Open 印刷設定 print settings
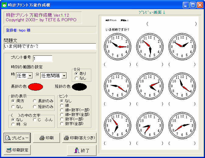The image size is (205, 158). tap(17, 150)
